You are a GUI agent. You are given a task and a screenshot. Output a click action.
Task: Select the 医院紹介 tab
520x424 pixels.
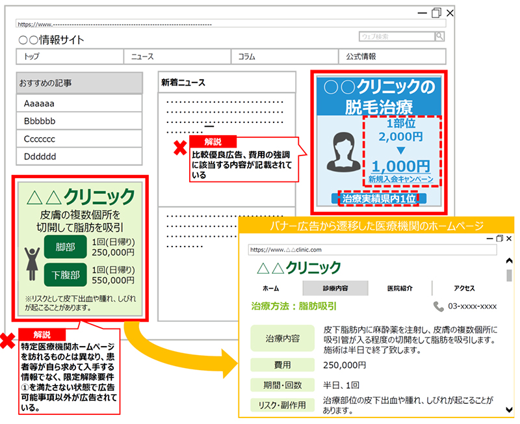point(399,288)
